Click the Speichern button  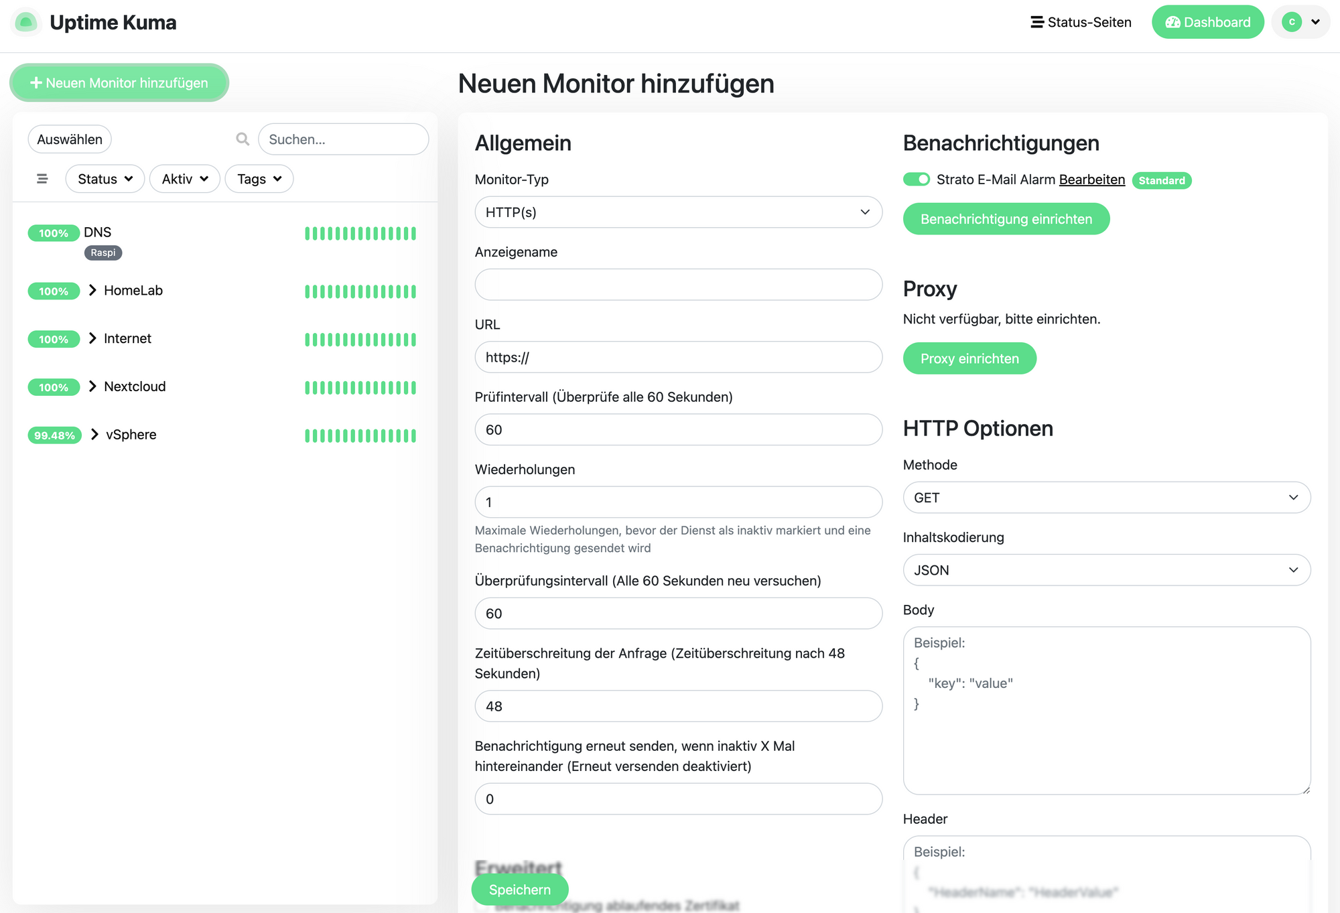tap(520, 890)
